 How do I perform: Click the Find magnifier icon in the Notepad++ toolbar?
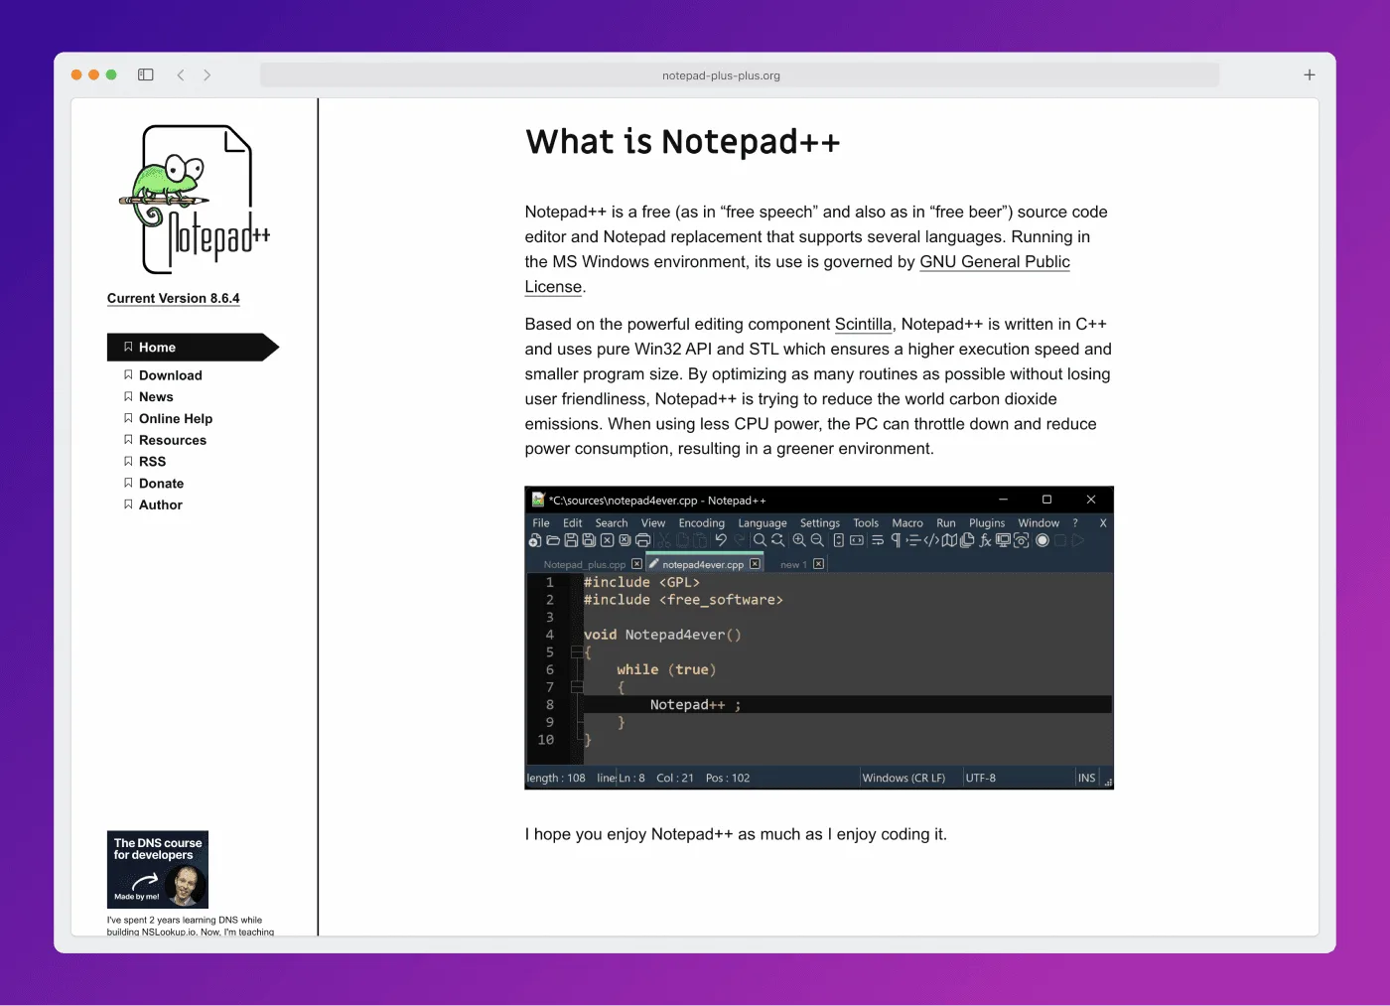(760, 540)
